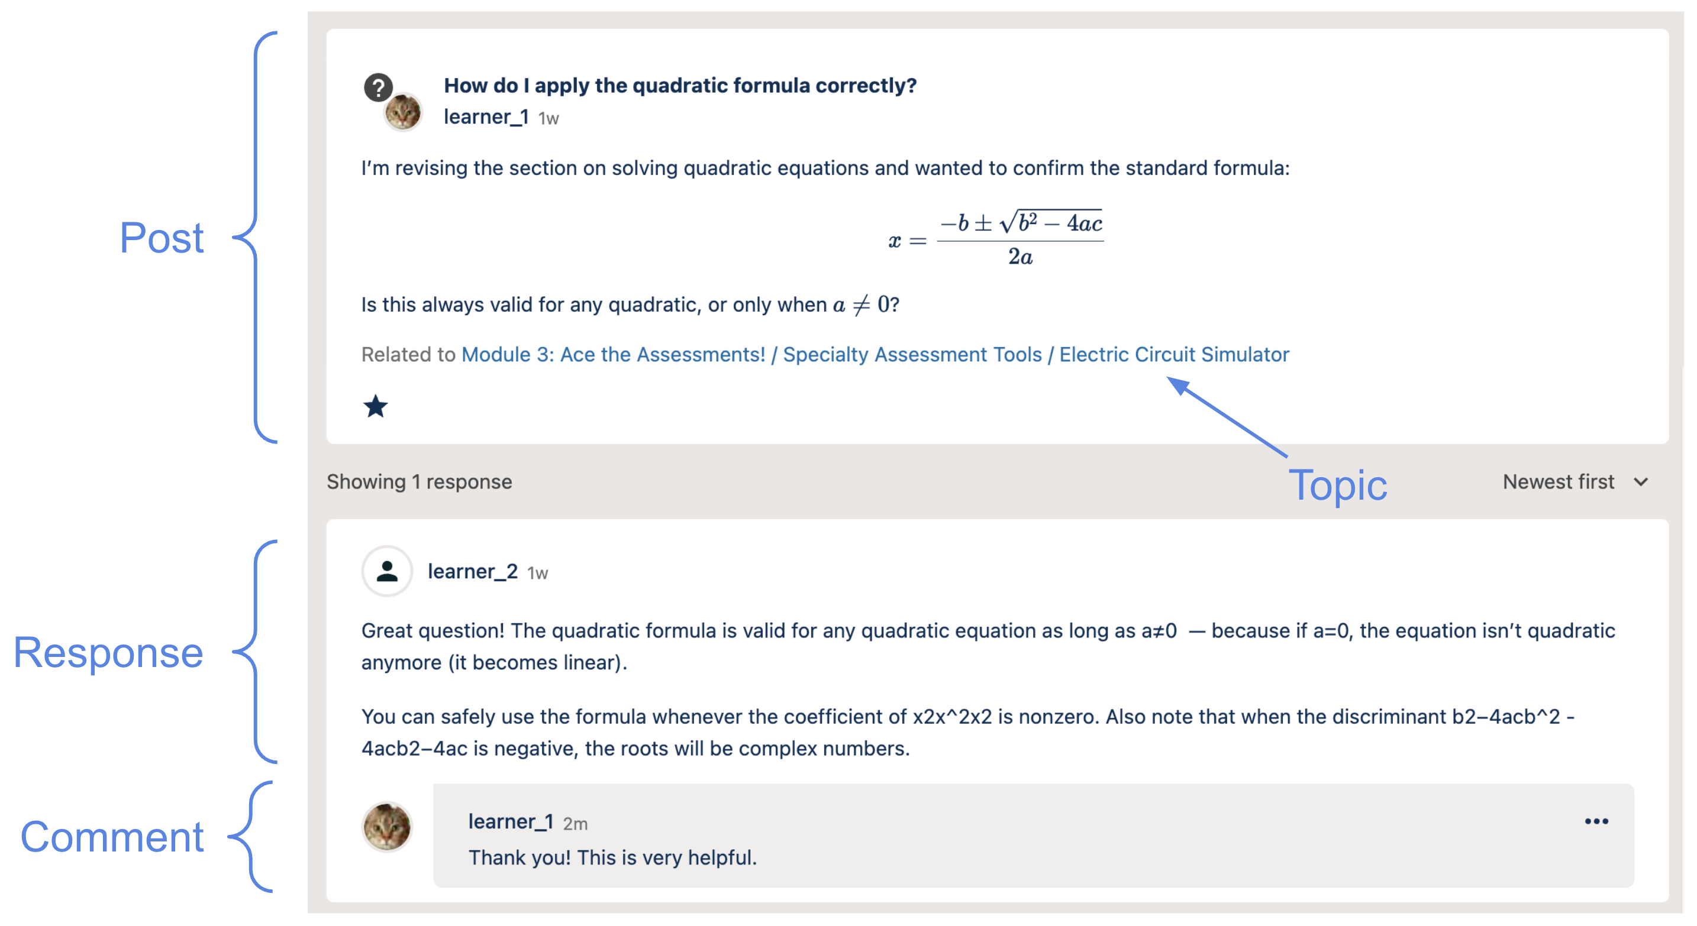The image size is (1697, 926).
Task: Click the question mark post-type icon
Action: pyautogui.click(x=378, y=87)
